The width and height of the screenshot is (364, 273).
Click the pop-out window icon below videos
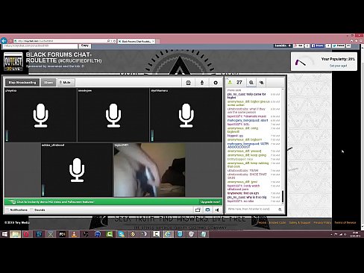198,210
